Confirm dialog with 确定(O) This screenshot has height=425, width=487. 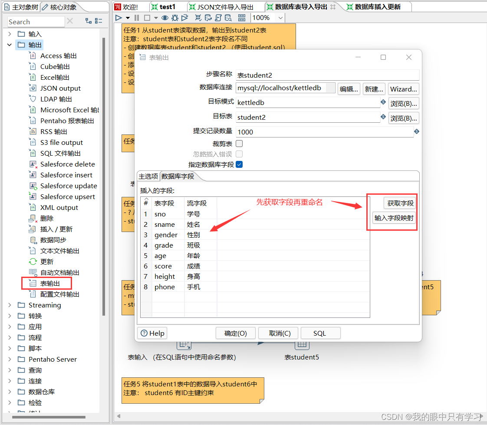click(x=236, y=333)
